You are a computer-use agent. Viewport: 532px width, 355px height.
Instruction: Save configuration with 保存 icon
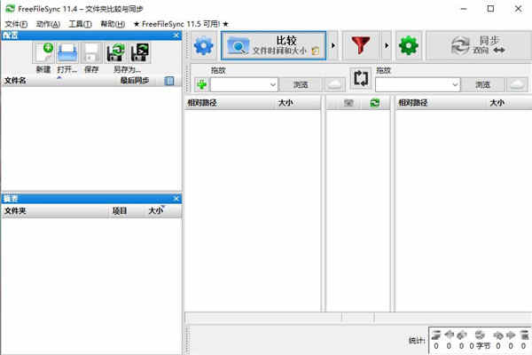pyautogui.click(x=91, y=53)
